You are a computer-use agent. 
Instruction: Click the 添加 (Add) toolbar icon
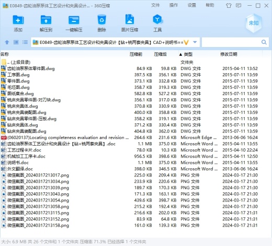pyautogui.click(x=18, y=20)
